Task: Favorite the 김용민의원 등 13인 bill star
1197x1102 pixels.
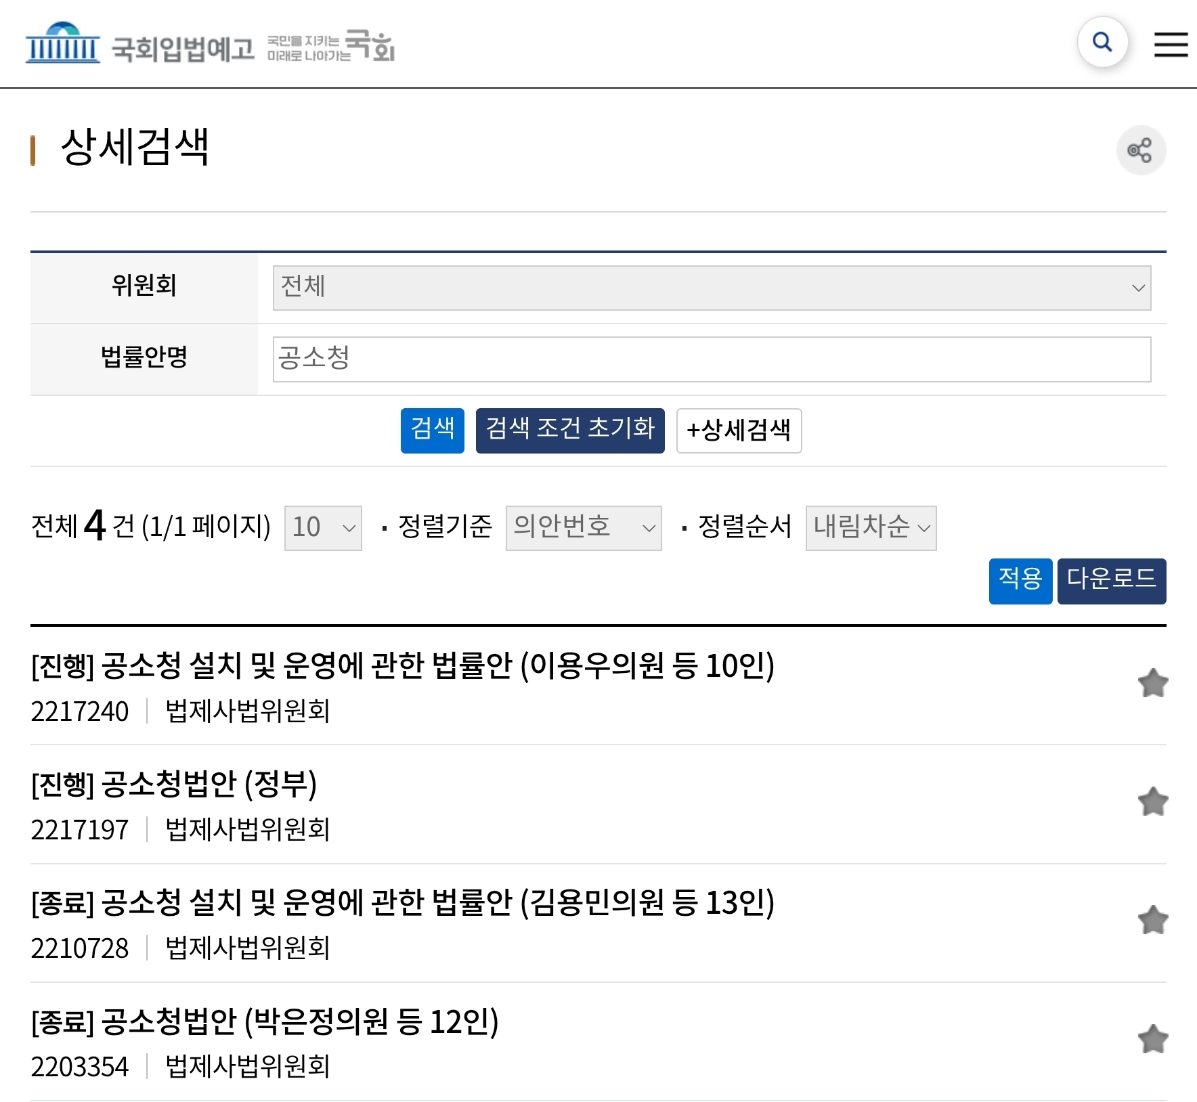Action: click(1153, 920)
